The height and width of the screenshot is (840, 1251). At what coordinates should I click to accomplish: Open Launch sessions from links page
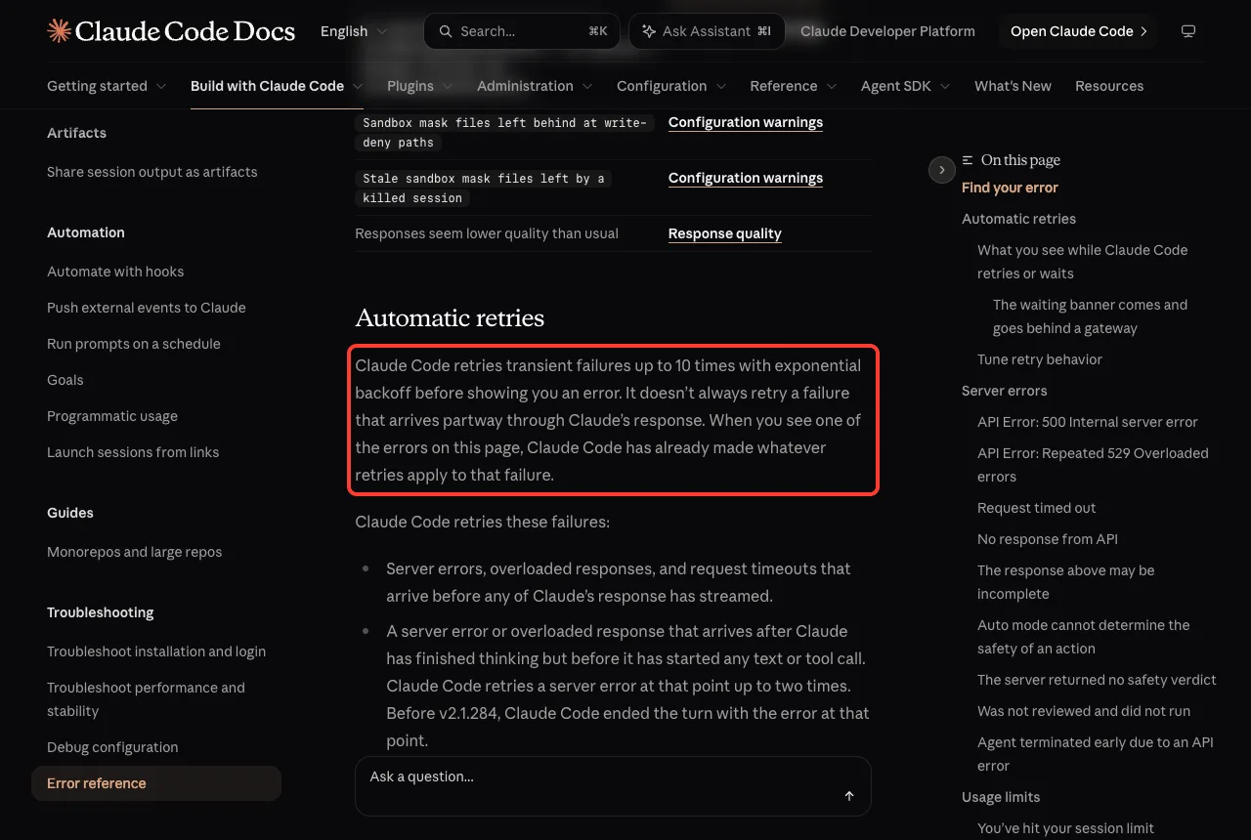pyautogui.click(x=133, y=452)
